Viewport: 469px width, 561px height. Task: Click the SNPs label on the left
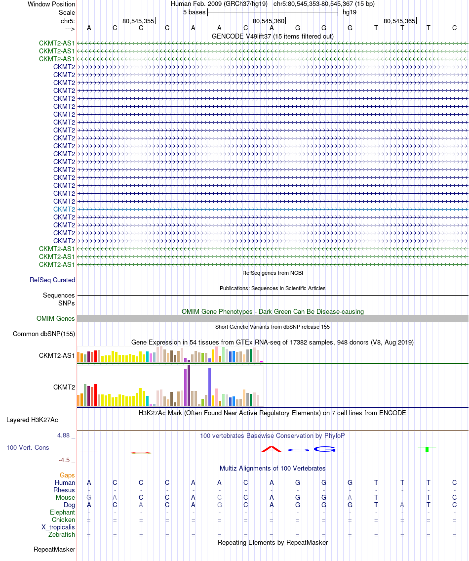[67, 303]
